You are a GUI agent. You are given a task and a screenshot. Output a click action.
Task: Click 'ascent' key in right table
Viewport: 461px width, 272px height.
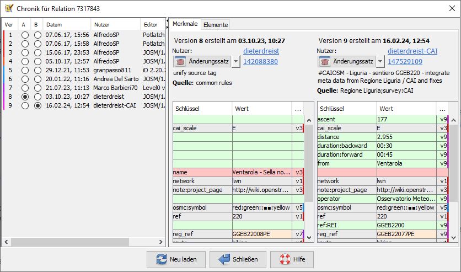click(347, 119)
